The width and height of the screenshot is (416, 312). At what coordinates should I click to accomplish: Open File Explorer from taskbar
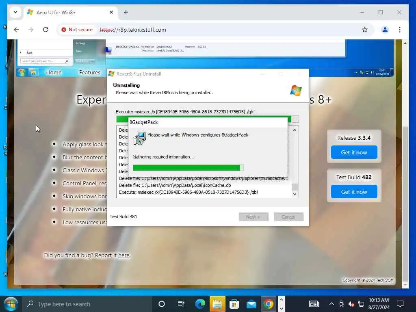(217, 304)
